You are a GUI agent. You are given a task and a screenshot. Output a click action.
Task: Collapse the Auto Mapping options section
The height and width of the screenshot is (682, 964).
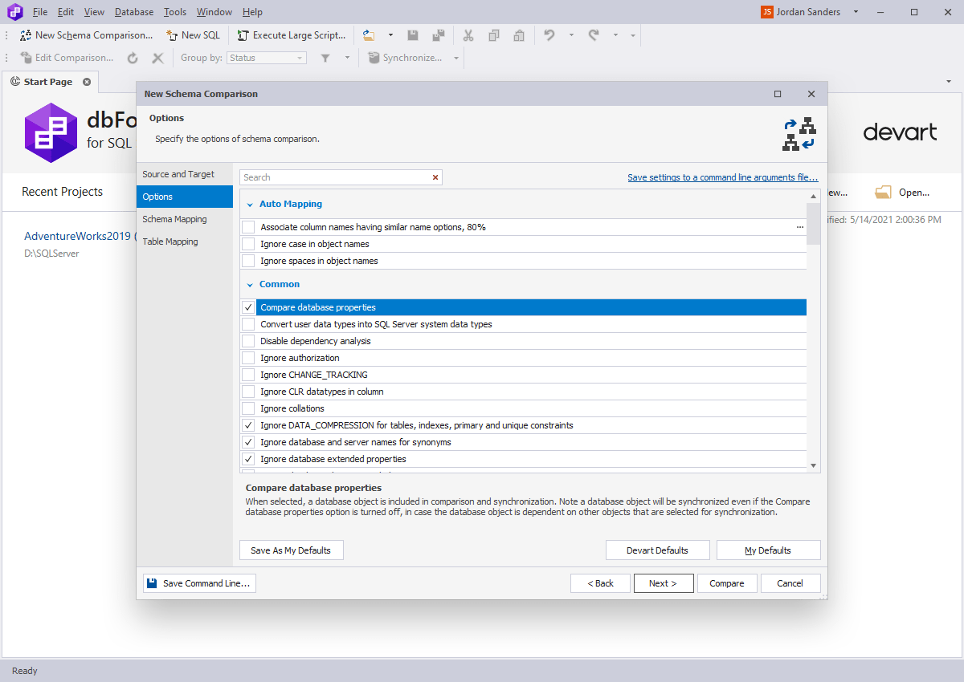(x=250, y=204)
